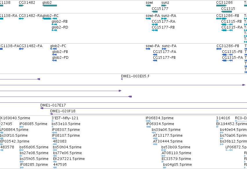Select protein CG1315-PA
Screen dimensions: 247x169
coord(227,61)
